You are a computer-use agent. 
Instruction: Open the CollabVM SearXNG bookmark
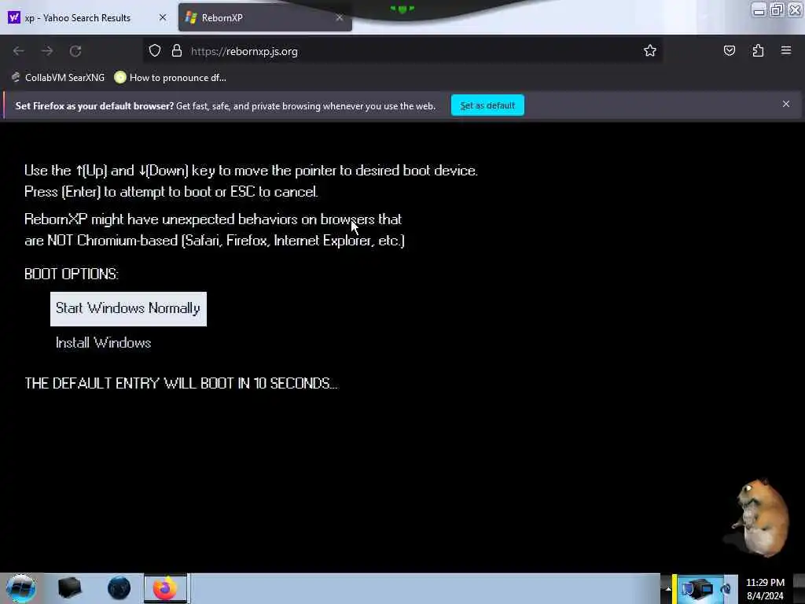(58, 78)
